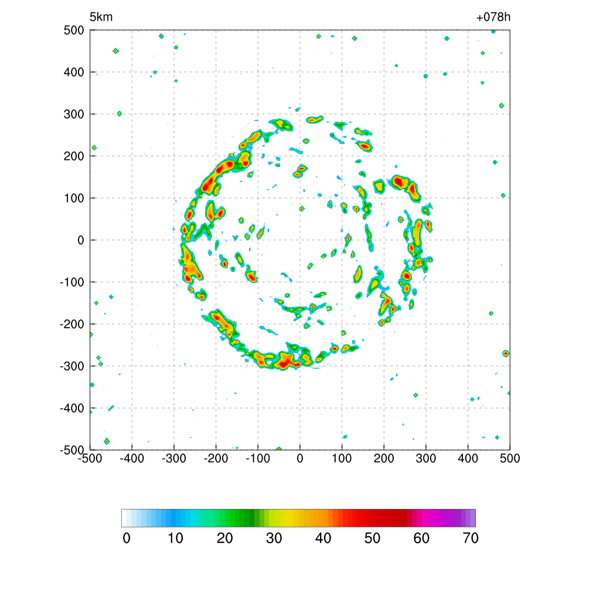
Task: Select the y-axis tick label "-200"
Action: (x=71, y=325)
